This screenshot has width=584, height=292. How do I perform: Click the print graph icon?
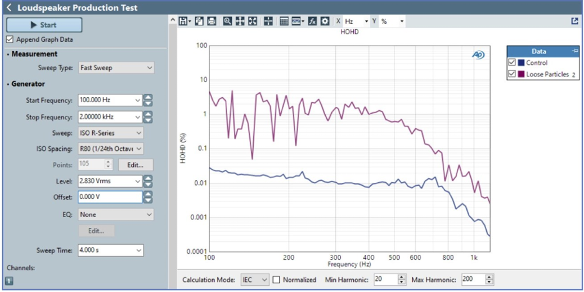click(212, 21)
